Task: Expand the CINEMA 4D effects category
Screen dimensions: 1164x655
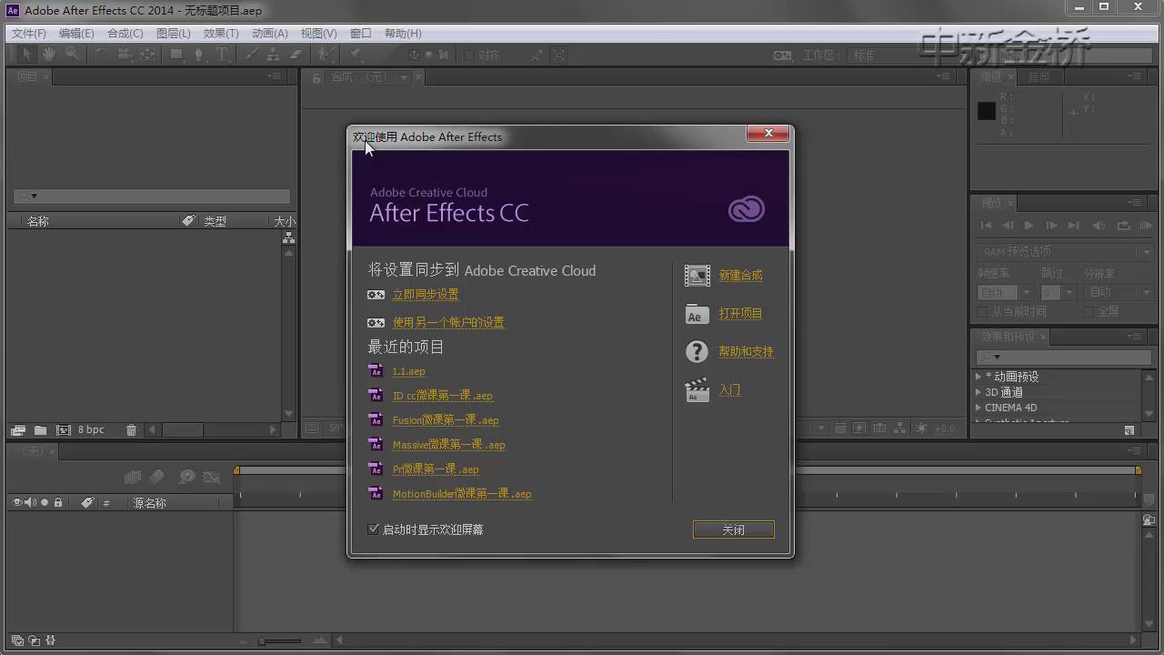Action: pyautogui.click(x=978, y=408)
